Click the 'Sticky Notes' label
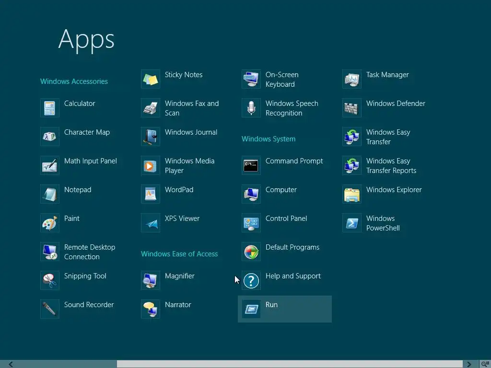Viewport: 491px width, 368px height. (x=184, y=75)
